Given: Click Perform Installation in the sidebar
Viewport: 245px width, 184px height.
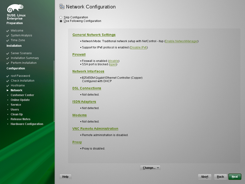Looking at the screenshot, I should tap(24, 63).
